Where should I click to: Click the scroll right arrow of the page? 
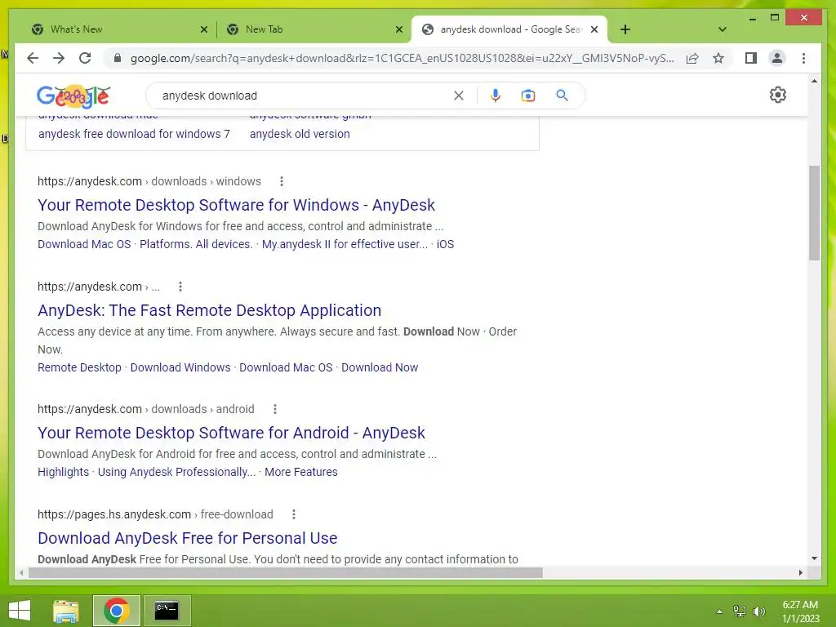(800, 572)
